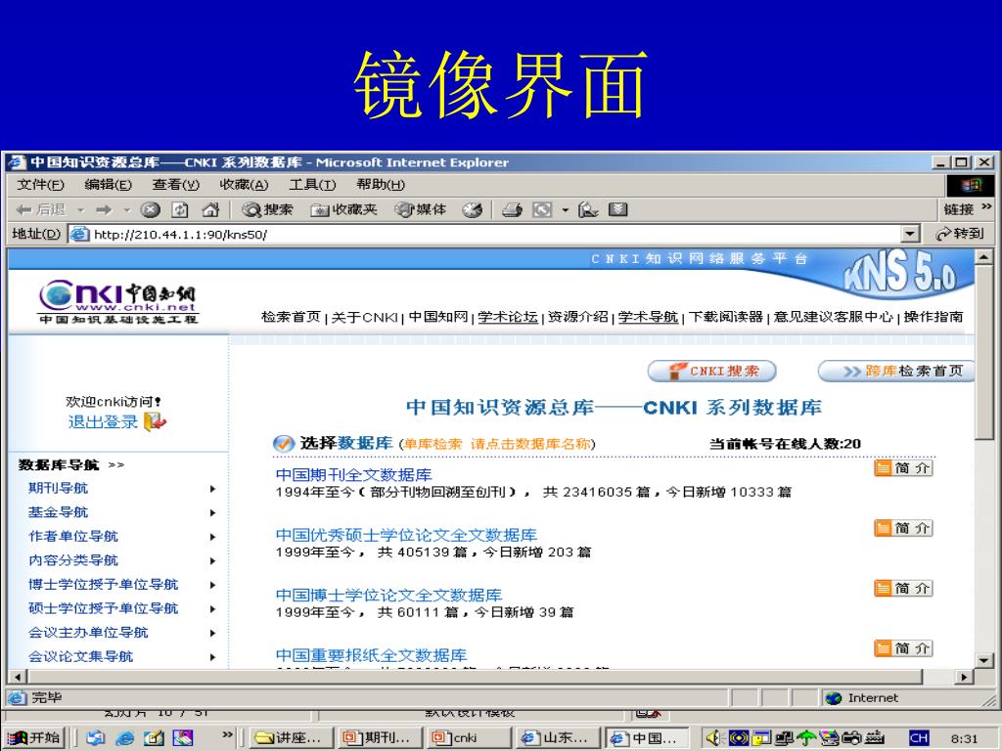Viewport: 1002px width, 751px height.
Task: Click the Print toolbar icon
Action: [512, 209]
